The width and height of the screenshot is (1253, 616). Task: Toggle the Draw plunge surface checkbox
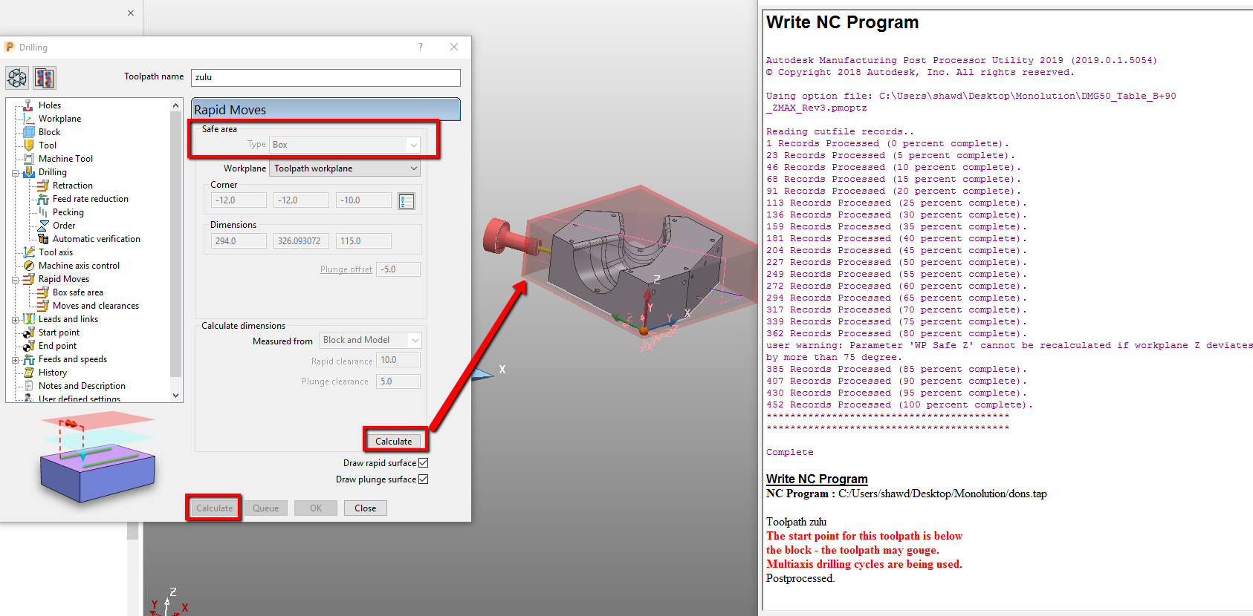pyautogui.click(x=424, y=479)
